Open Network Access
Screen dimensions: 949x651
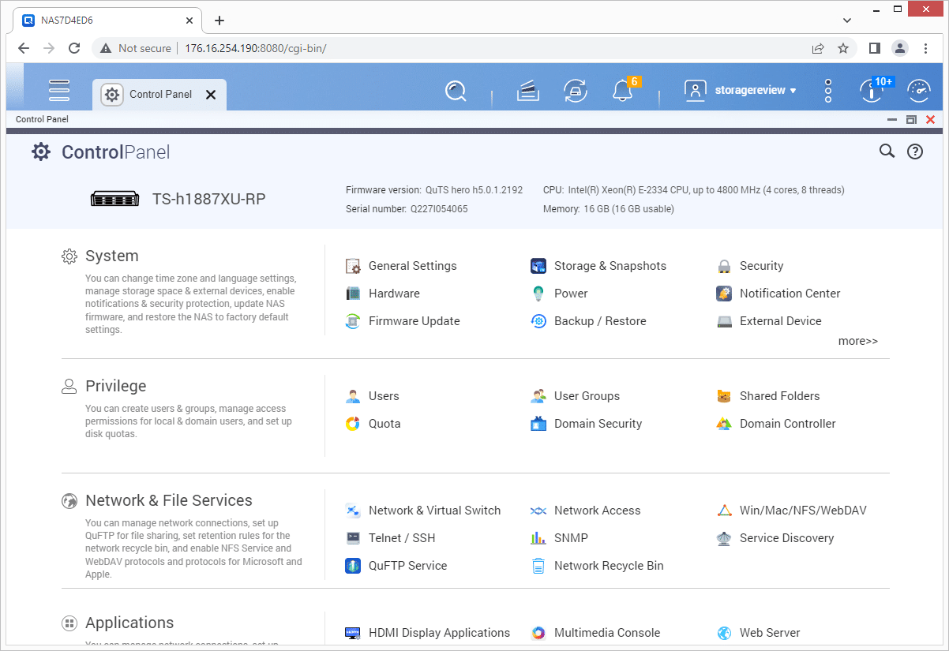(x=586, y=511)
